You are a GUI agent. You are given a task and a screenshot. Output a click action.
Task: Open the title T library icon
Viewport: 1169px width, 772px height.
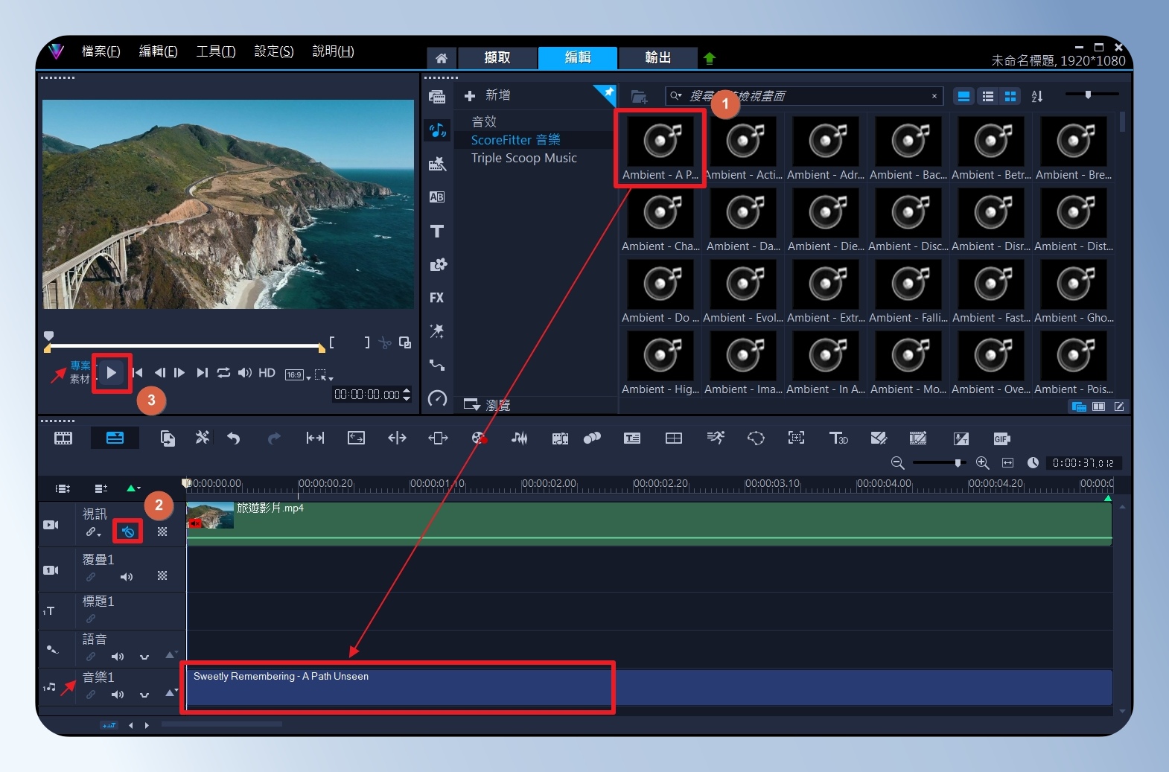point(437,231)
